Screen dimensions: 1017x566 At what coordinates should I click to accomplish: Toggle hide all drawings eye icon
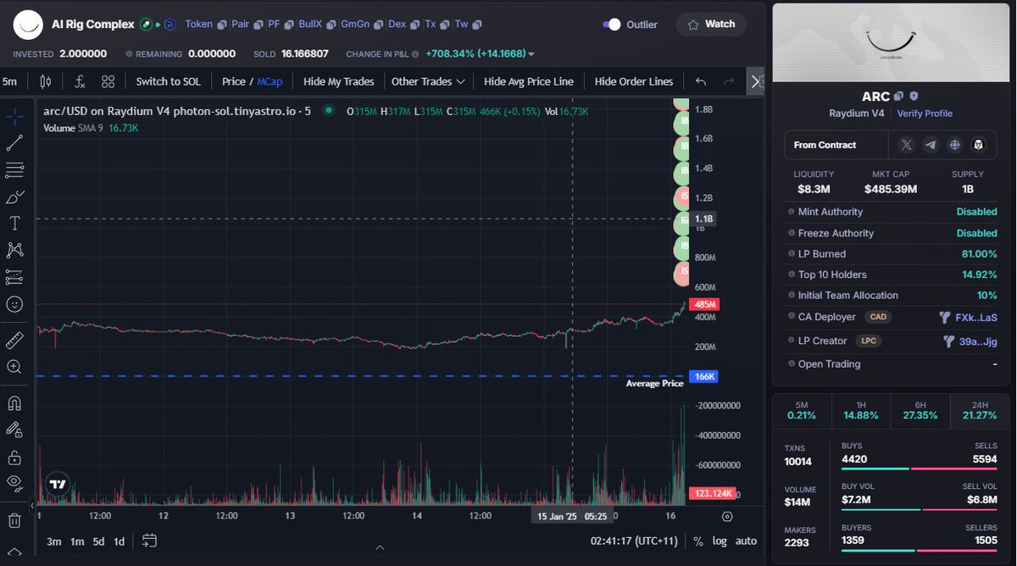14,483
